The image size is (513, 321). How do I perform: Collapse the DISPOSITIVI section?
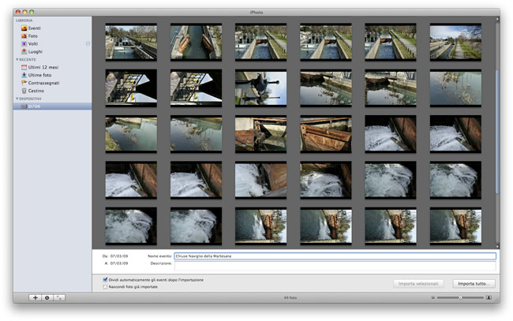click(x=17, y=99)
